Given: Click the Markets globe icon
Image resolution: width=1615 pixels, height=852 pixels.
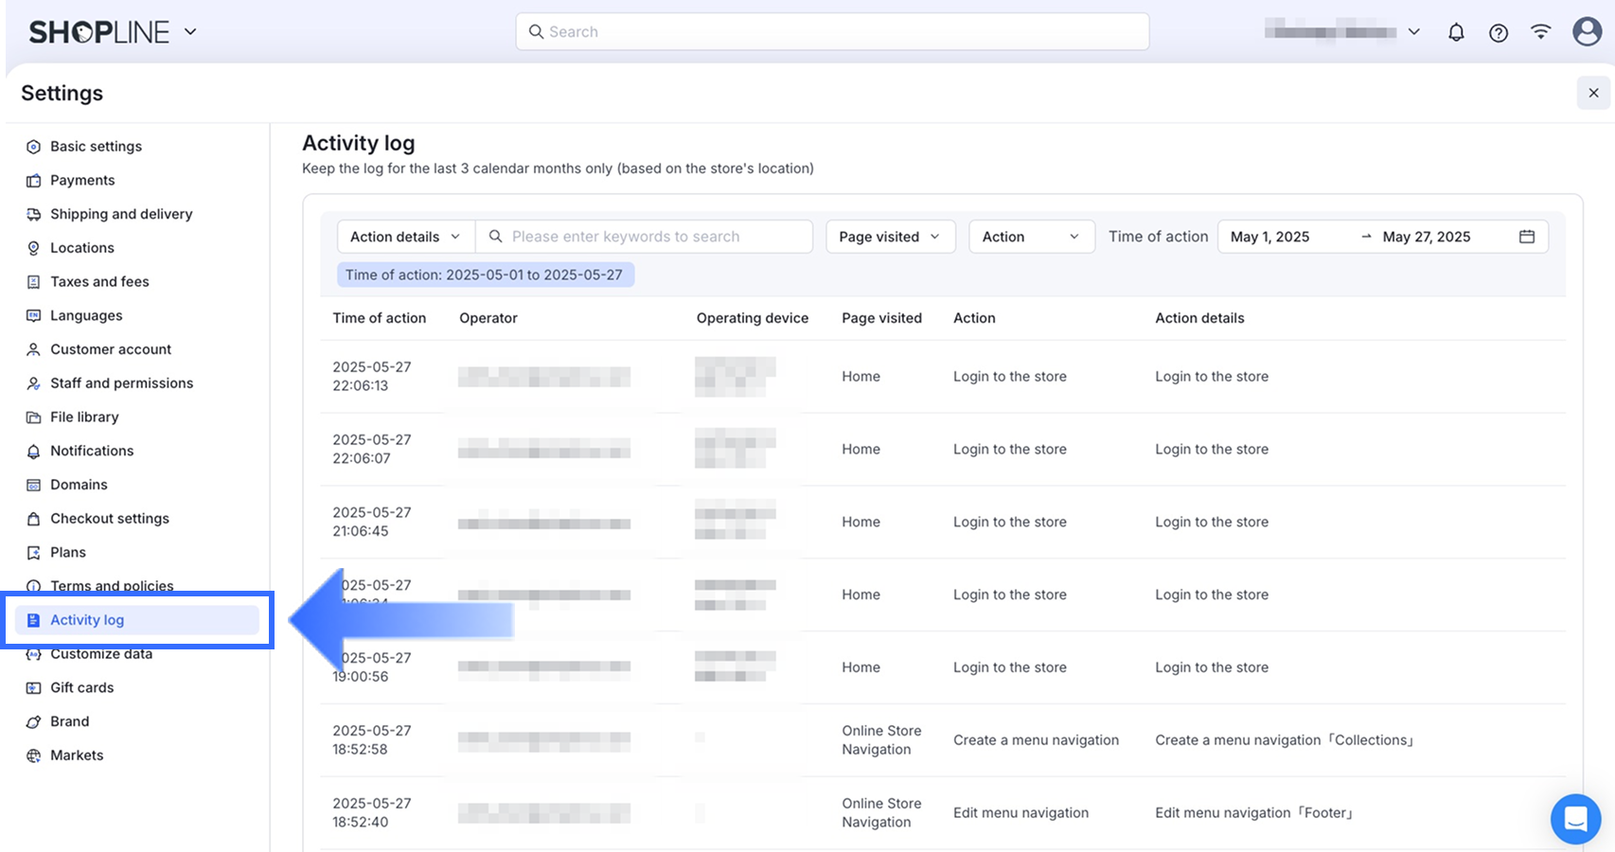Looking at the screenshot, I should click(x=34, y=755).
